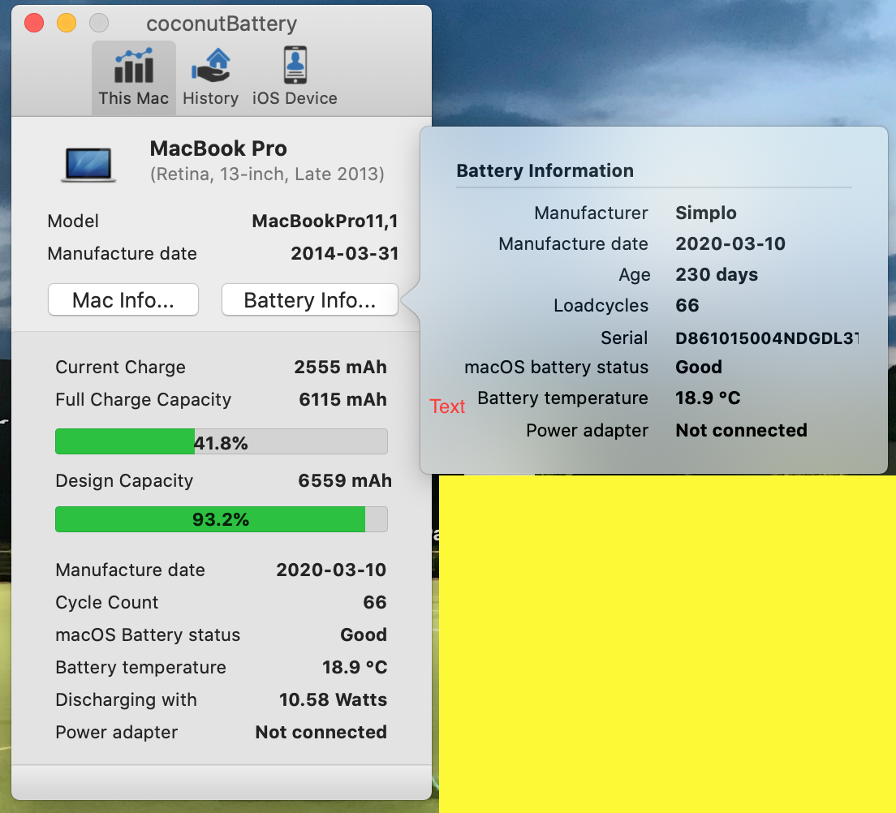Click the Cycle Count value 66
Image resolution: width=896 pixels, height=813 pixels.
point(375,602)
